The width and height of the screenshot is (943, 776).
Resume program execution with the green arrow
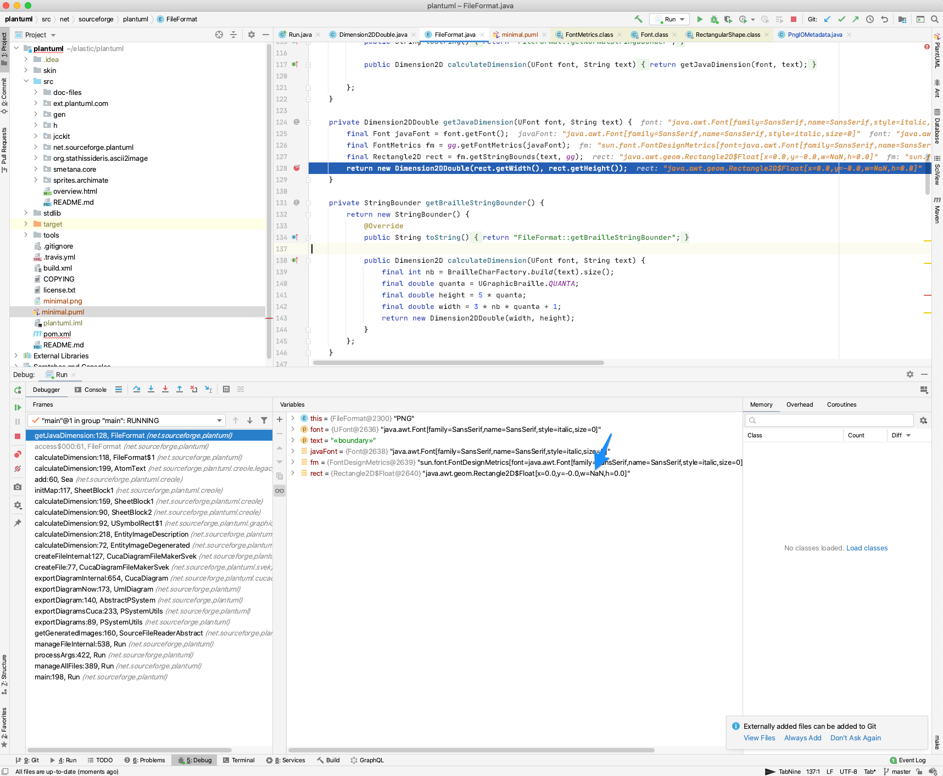(18, 408)
